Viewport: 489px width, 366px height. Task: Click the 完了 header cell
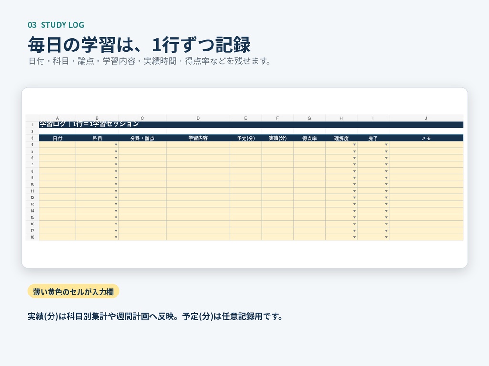373,138
